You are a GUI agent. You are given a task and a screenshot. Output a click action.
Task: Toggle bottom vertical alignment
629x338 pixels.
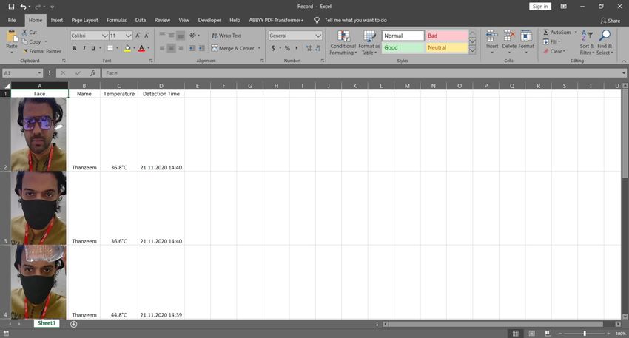point(181,36)
